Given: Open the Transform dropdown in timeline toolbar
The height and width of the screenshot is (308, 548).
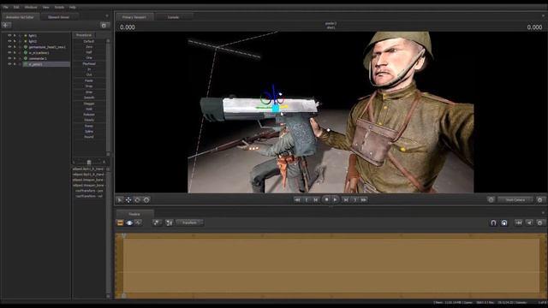Looking at the screenshot, I should (x=190, y=222).
